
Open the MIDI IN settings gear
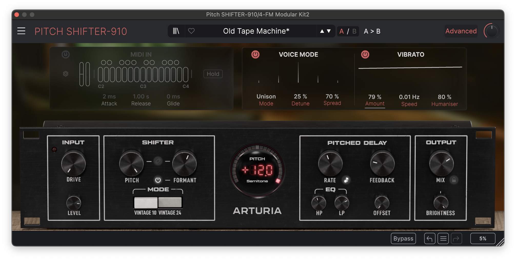(x=66, y=74)
